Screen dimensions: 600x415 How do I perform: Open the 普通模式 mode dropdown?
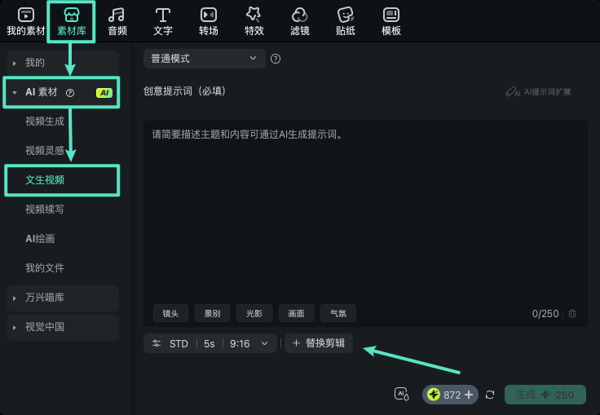coord(205,59)
